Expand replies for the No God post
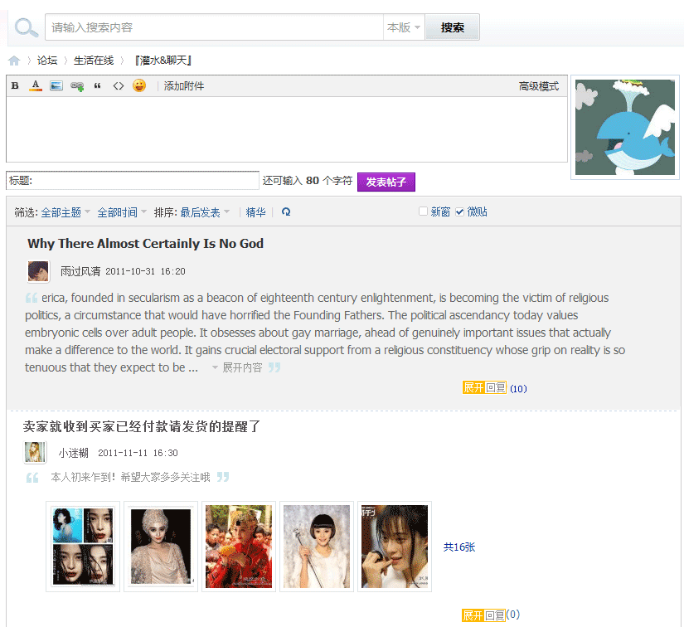 (484, 387)
